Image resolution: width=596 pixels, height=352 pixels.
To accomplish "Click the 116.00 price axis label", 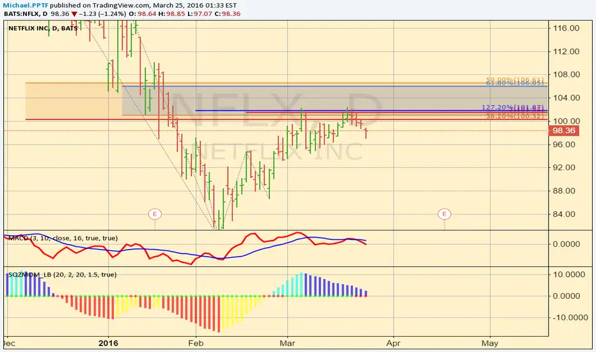I will 567,28.
